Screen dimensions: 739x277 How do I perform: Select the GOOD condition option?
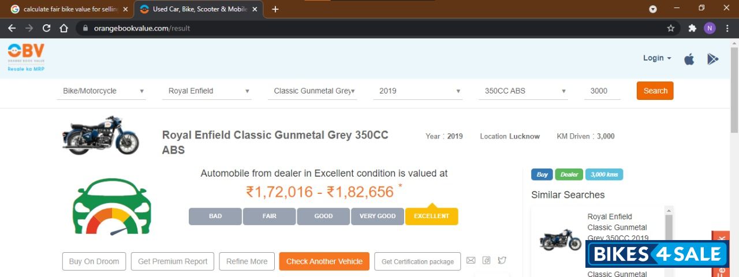pyautogui.click(x=323, y=216)
